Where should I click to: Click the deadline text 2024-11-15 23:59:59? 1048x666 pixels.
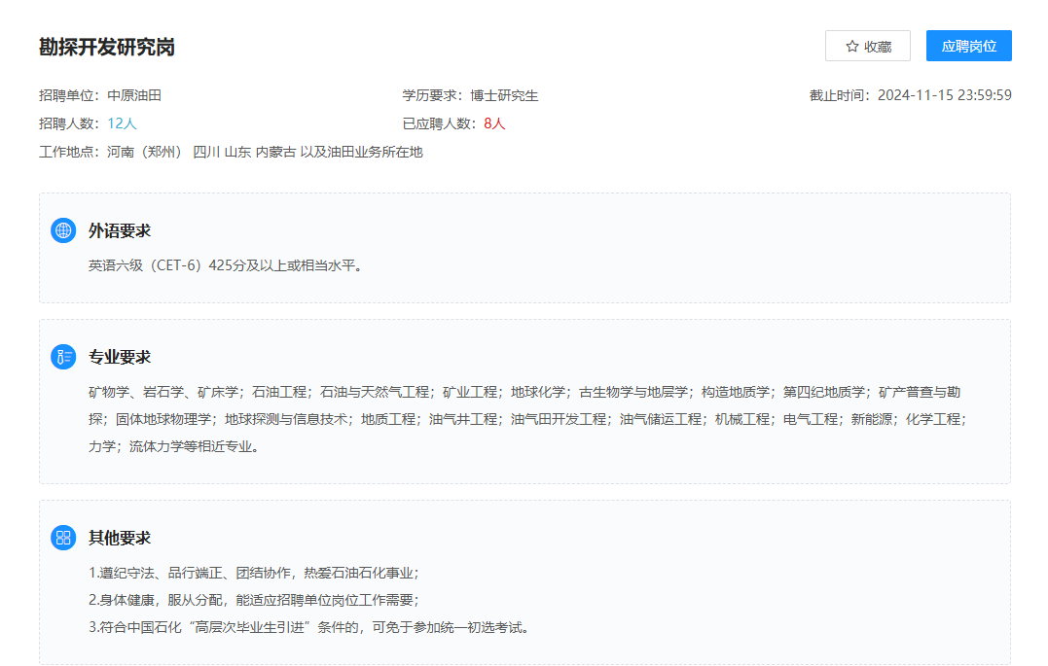coord(945,95)
